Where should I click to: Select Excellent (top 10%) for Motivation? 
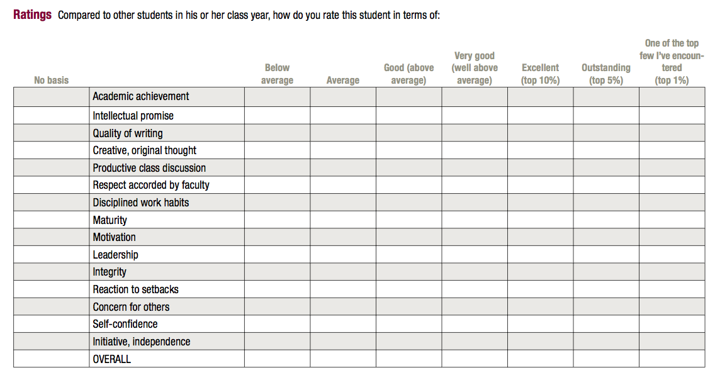click(541, 237)
